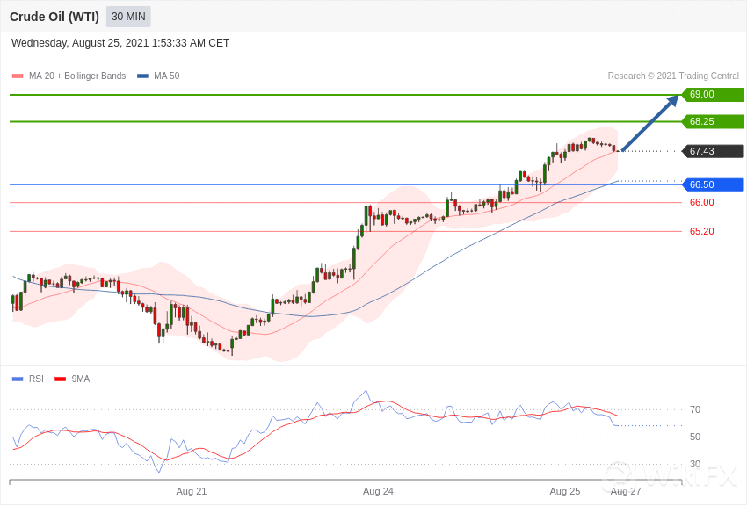Image resolution: width=747 pixels, height=506 pixels.
Task: Click the 66.50 blue pivot tag
Action: click(x=713, y=184)
